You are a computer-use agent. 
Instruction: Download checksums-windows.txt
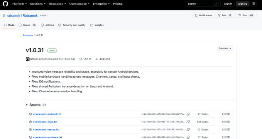pyautogui.click(x=47, y=137)
